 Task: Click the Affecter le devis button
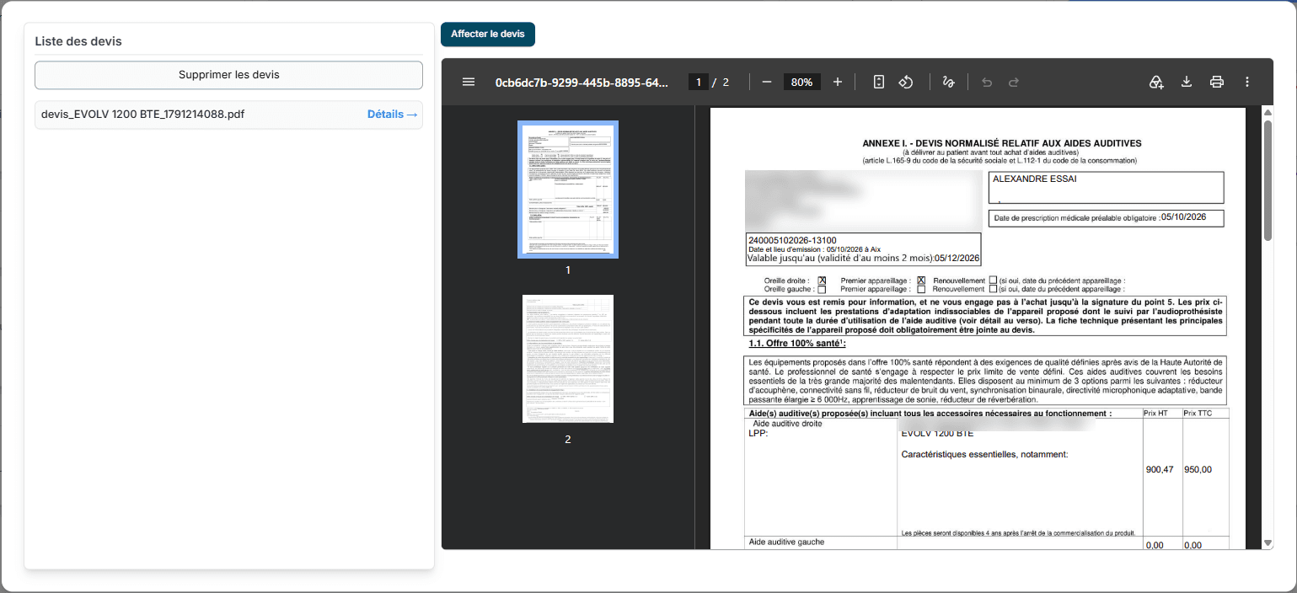coord(488,35)
